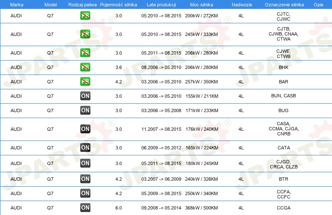Screen dimensions: 332x215
Task: Click the Marka column header
Action: pos(16,4)
